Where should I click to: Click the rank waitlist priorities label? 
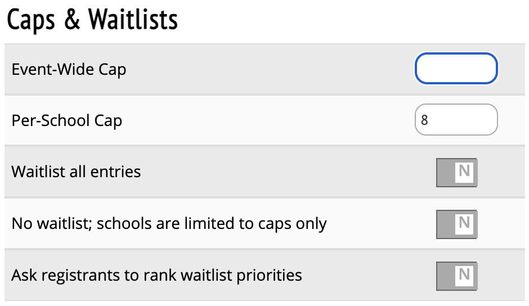tap(156, 275)
